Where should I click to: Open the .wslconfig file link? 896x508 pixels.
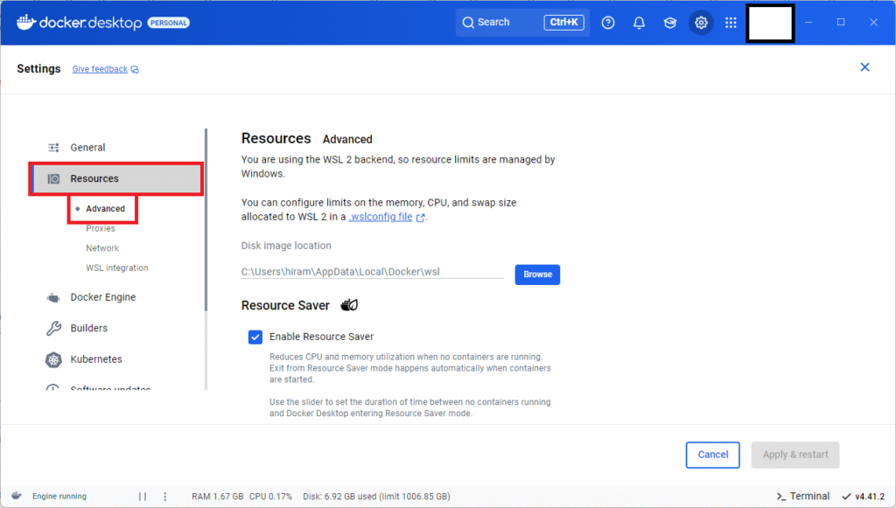tap(381, 217)
